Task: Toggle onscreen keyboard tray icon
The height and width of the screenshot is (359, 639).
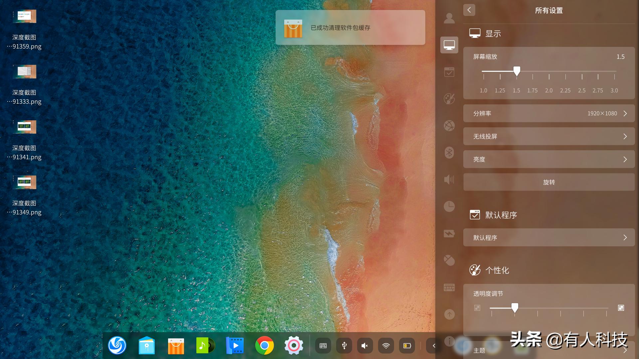Action: [x=323, y=346]
